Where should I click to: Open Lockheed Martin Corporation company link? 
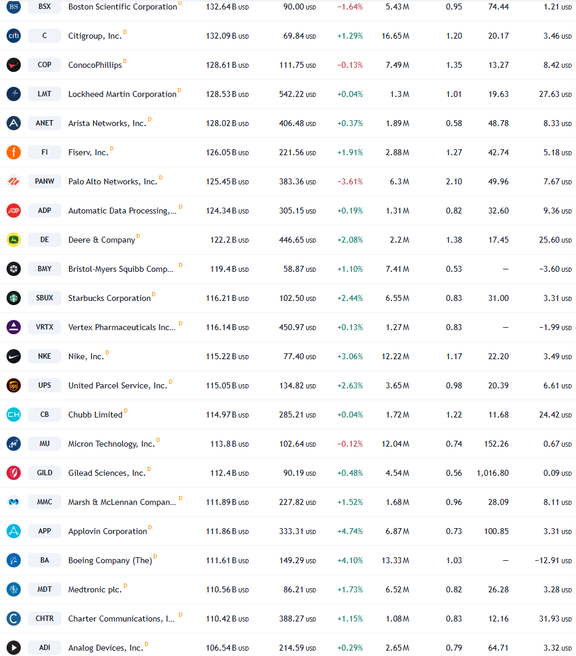[x=122, y=94]
